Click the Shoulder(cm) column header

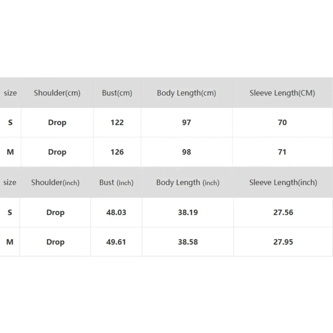pos(57,93)
